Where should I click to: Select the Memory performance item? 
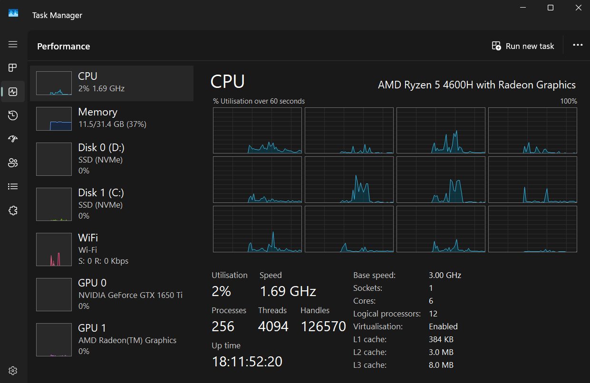(111, 118)
